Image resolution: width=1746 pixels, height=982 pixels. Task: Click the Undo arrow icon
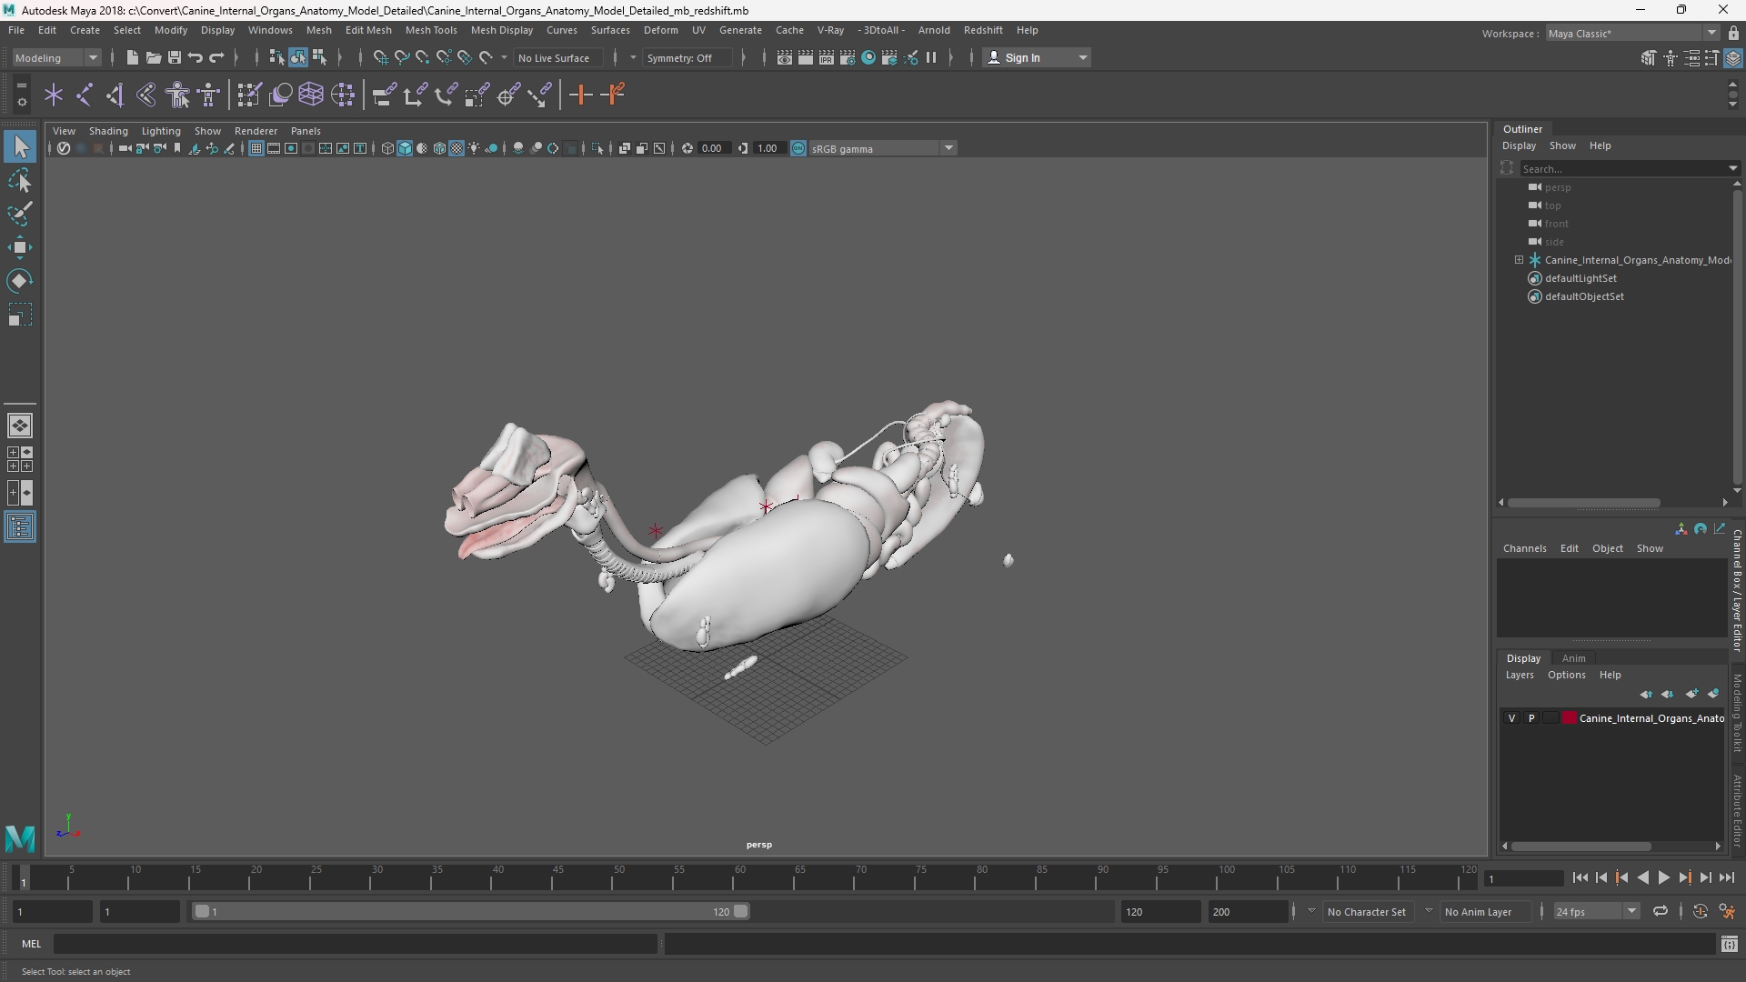[x=195, y=57]
